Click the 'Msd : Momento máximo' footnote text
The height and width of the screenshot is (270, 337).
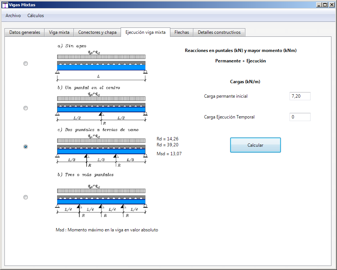[x=107, y=230]
